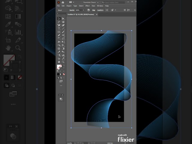Select the Gradient tool

[x=63, y=49]
